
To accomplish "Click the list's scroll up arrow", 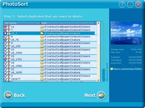I will 98,23.
